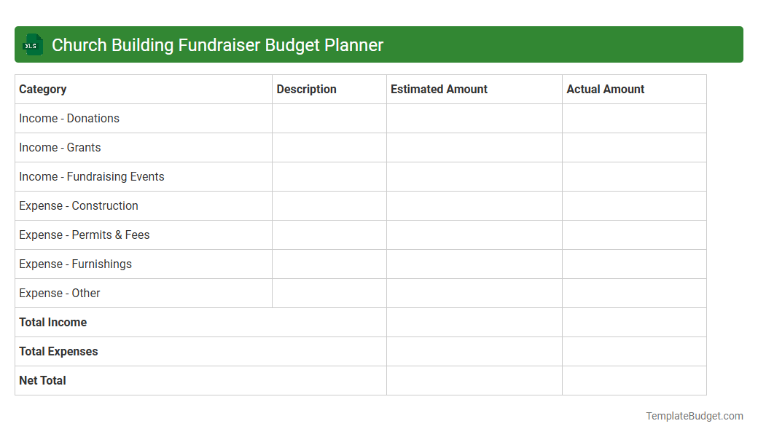Select the Estimated Amount header

click(439, 89)
